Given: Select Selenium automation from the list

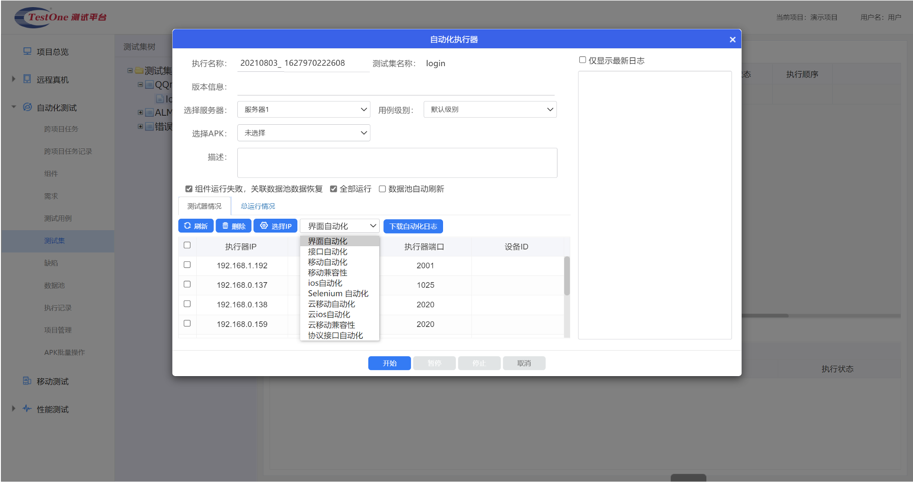Looking at the screenshot, I should click(338, 293).
